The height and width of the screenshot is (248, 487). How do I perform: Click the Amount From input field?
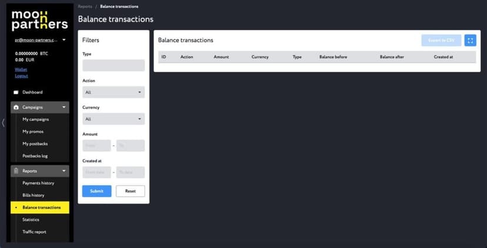coord(96,145)
